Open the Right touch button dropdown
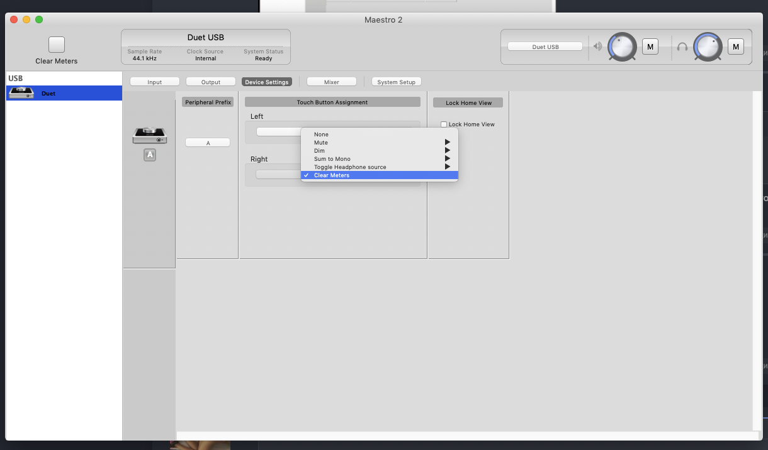 [x=278, y=174]
